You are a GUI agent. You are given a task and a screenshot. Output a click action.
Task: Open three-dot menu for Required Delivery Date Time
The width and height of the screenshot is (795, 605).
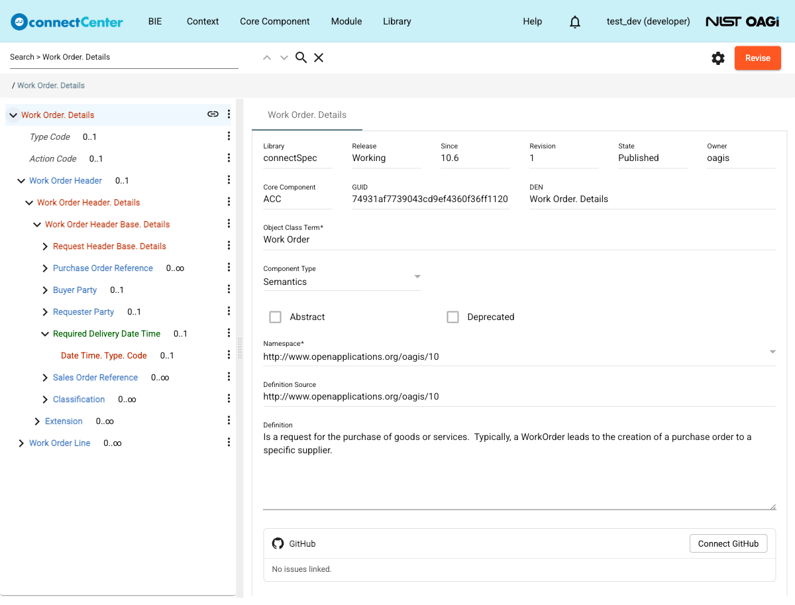click(229, 333)
